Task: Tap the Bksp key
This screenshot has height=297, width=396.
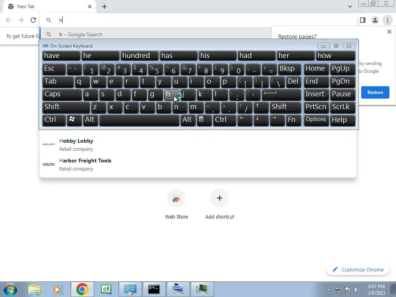Action: pyautogui.click(x=289, y=70)
